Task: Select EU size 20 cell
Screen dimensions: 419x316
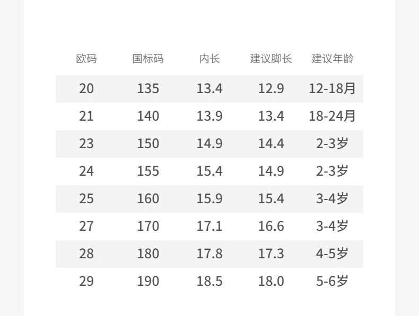Action: pyautogui.click(x=86, y=88)
